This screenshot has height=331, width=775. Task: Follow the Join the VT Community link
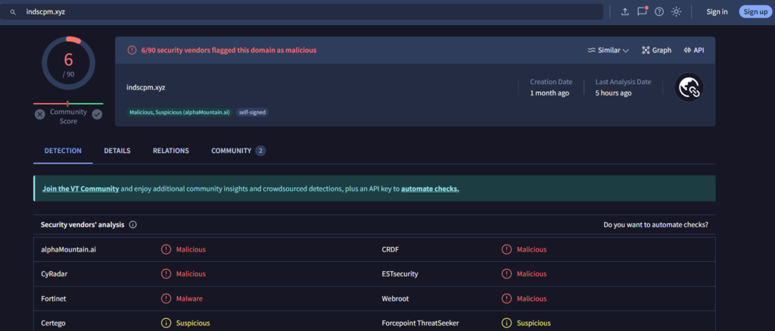click(x=80, y=189)
